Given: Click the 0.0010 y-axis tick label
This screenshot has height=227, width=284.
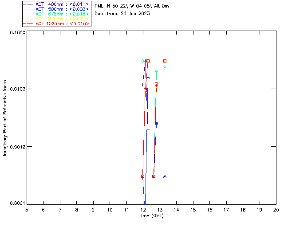Looking at the screenshot, I should tap(18, 147).
